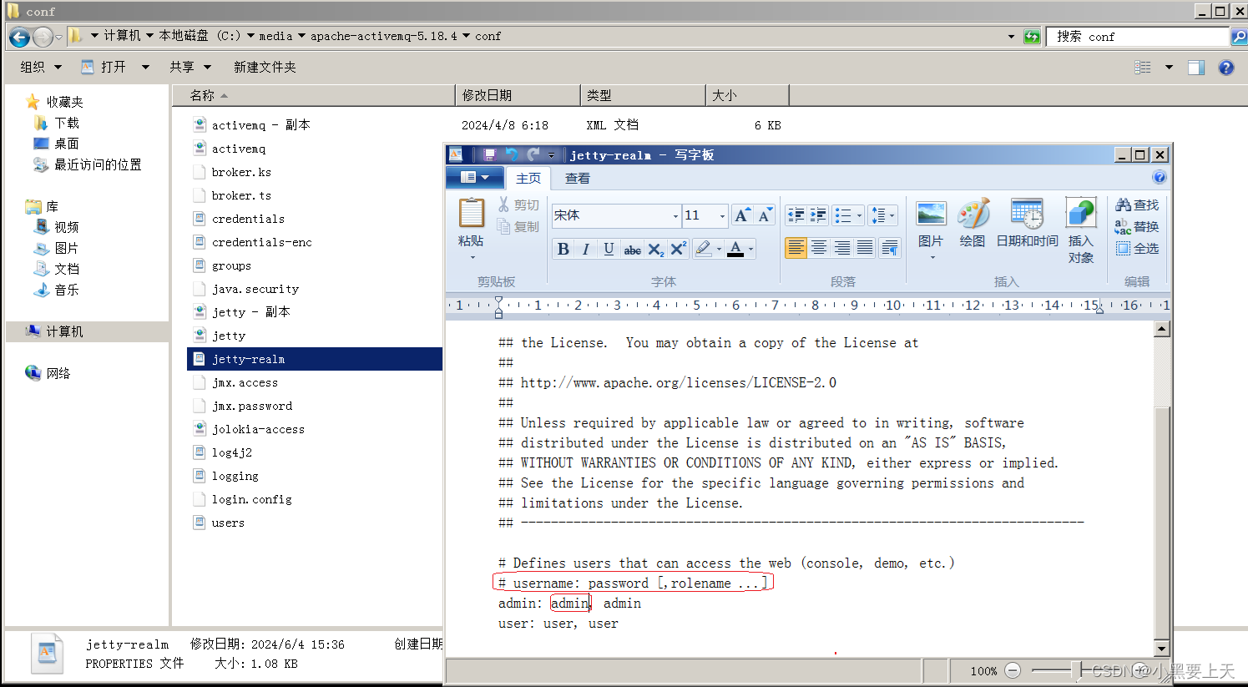1248x687 pixels.
Task: Click the text highlight color swatch
Action: 703,249
